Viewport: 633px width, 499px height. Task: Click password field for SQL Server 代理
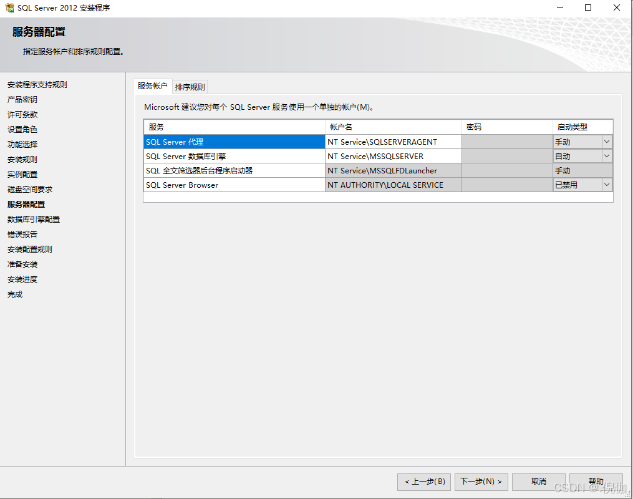pos(507,142)
